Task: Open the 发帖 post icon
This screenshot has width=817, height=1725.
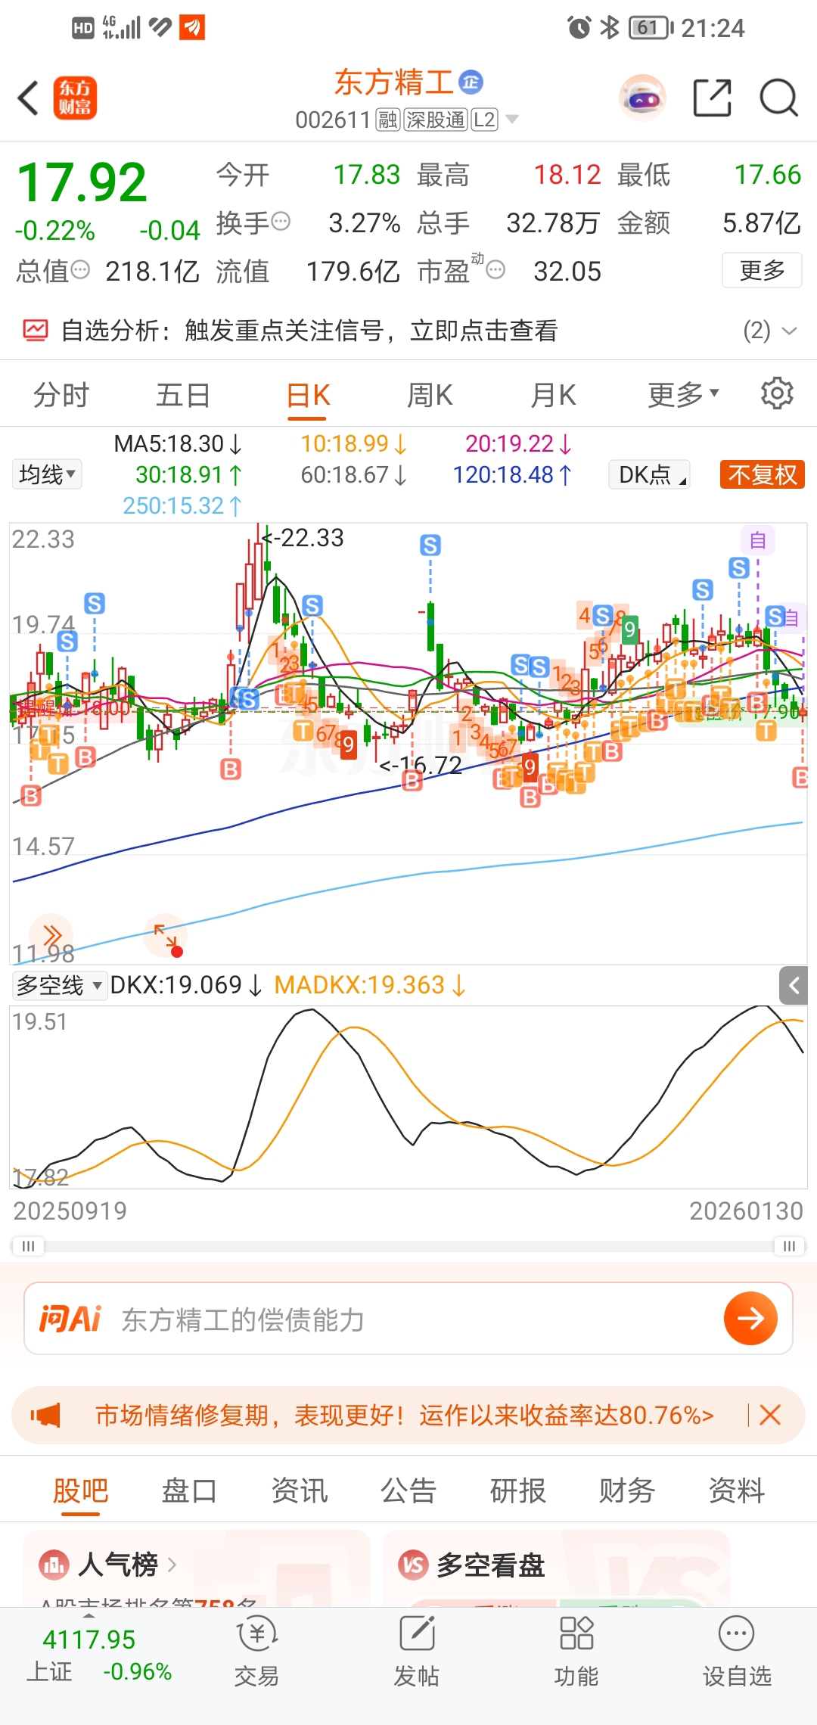Action: coord(417,1651)
